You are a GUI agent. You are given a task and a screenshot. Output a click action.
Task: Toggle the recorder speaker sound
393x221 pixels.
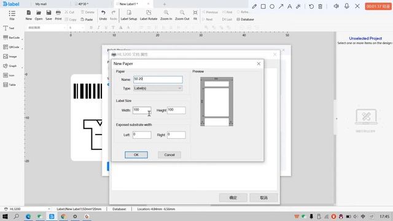(337, 6)
